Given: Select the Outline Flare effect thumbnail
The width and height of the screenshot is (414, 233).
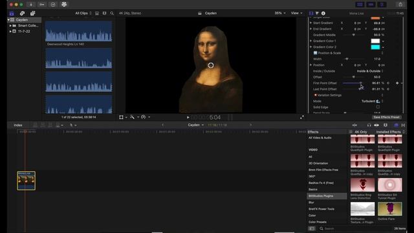Looking at the screenshot, I should coord(389,208).
